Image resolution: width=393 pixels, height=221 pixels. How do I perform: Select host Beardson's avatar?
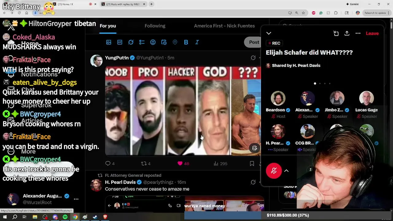pos(278,98)
